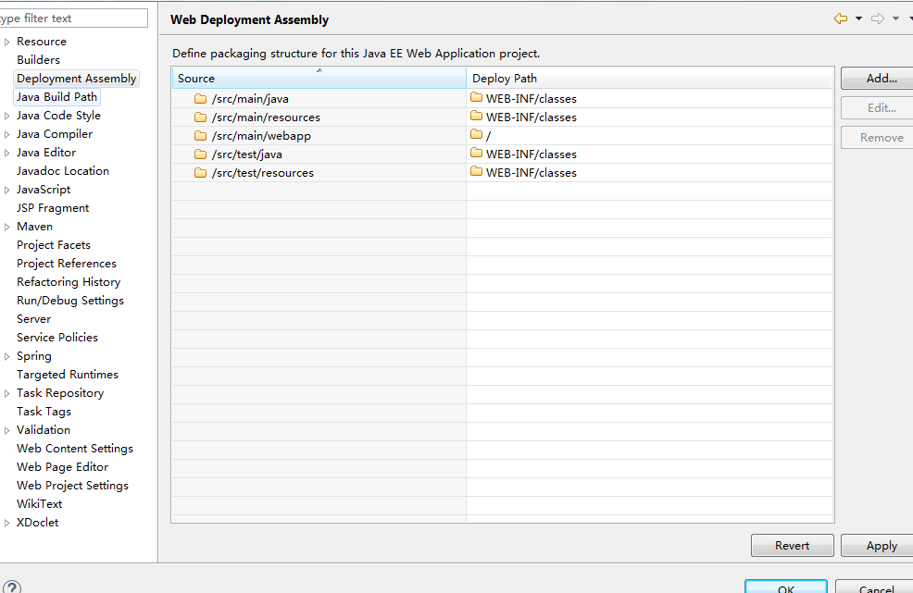This screenshot has height=593, width=913.
Task: Select Project Facets in the sidebar
Action: point(54,245)
